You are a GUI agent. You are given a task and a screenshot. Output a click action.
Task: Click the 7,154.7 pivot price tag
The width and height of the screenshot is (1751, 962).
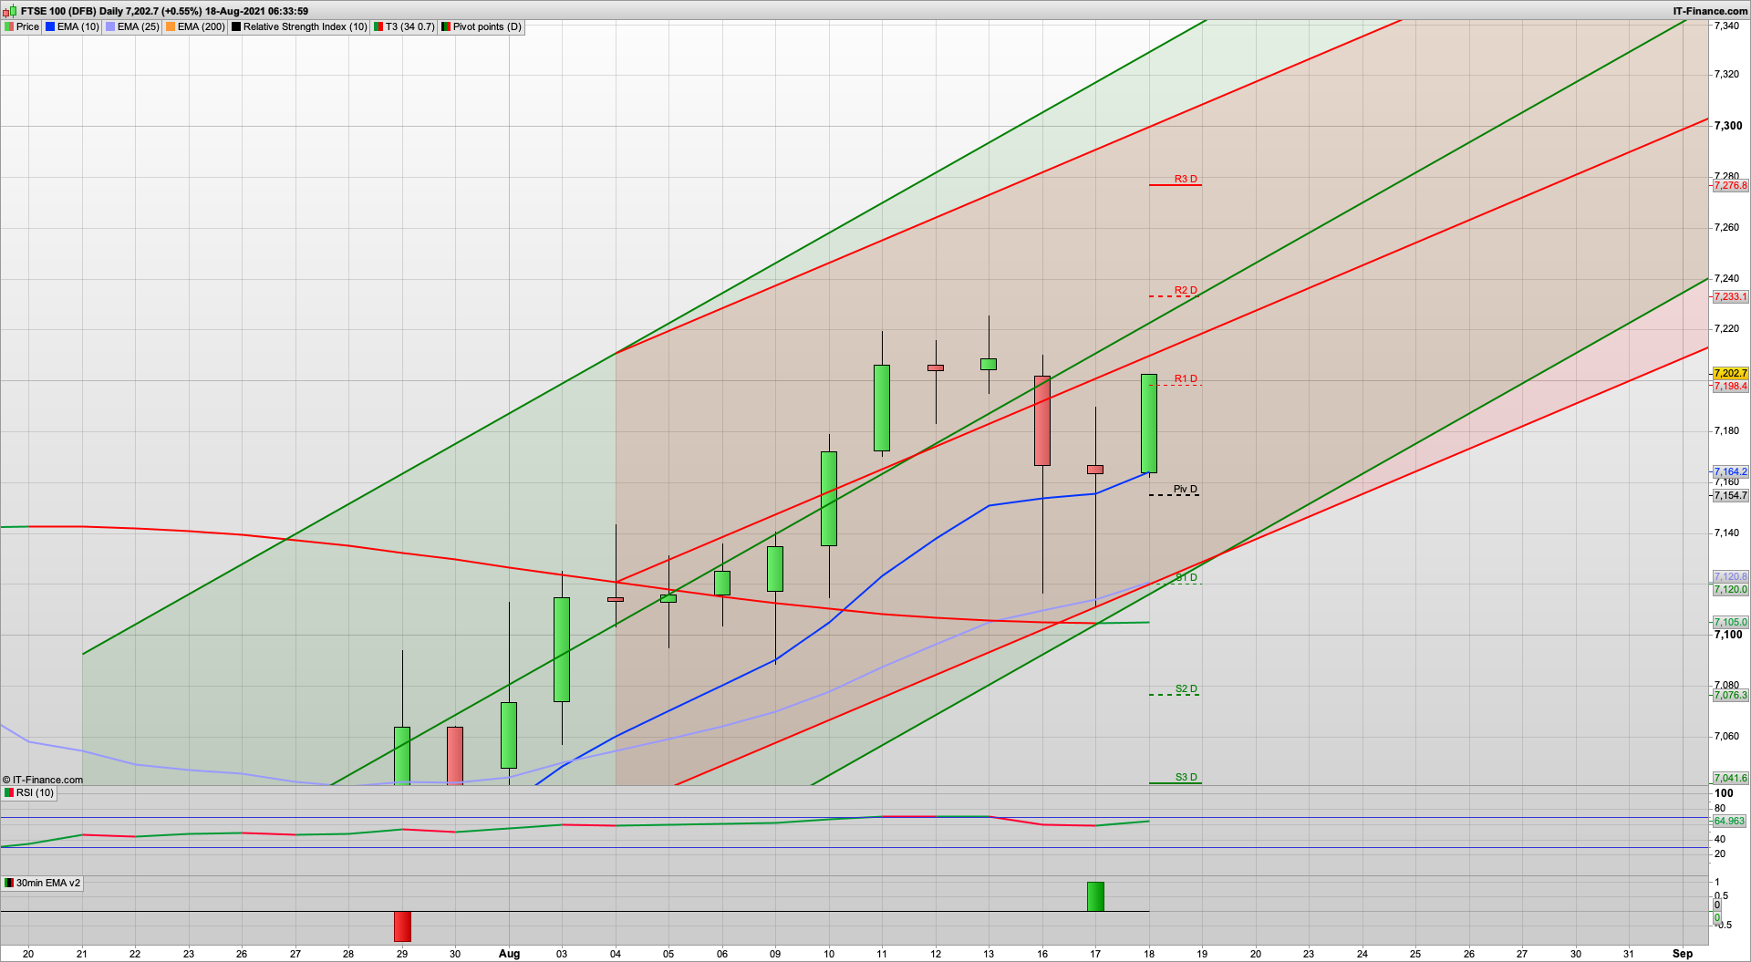pyautogui.click(x=1730, y=495)
